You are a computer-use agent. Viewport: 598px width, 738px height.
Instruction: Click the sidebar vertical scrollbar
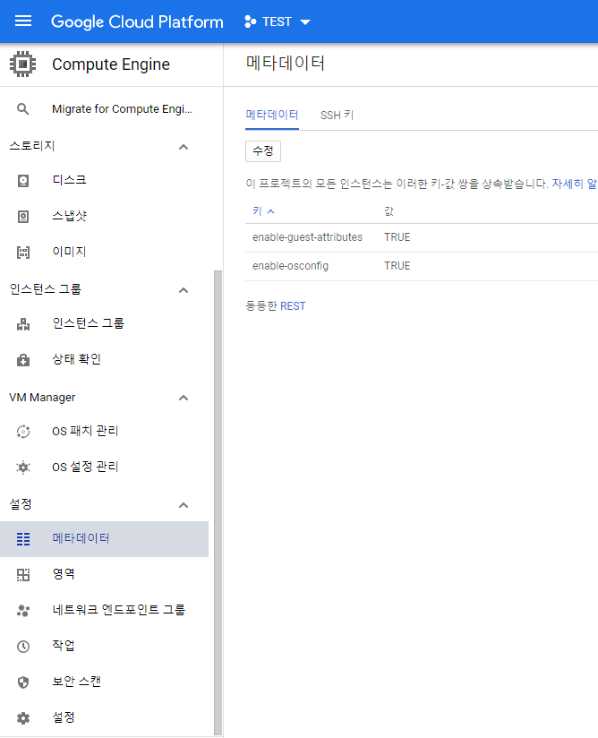click(218, 502)
